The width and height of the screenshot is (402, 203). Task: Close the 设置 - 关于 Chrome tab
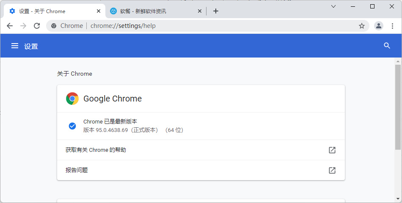pos(99,11)
